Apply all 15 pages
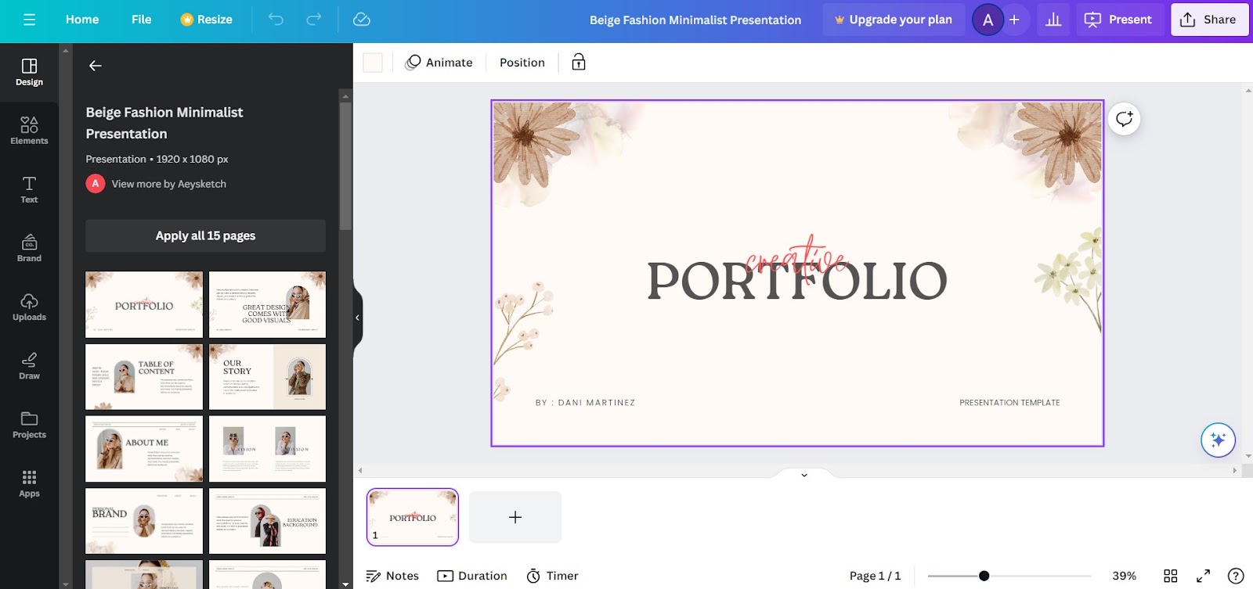 [x=205, y=235]
